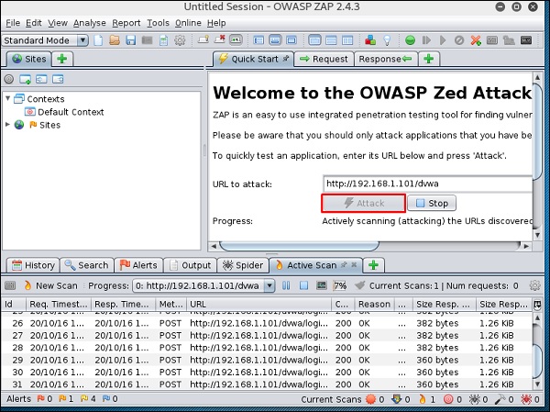
Task: Click the green plus beside Active Scan tab
Action: click(x=374, y=265)
